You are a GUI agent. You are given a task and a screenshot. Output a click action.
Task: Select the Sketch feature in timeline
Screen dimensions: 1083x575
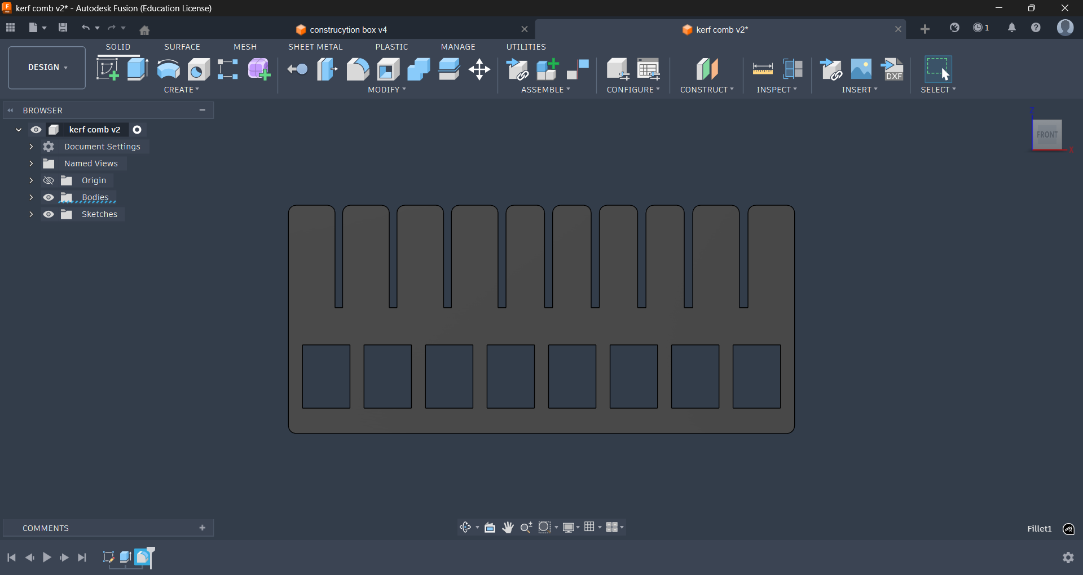[x=108, y=558]
